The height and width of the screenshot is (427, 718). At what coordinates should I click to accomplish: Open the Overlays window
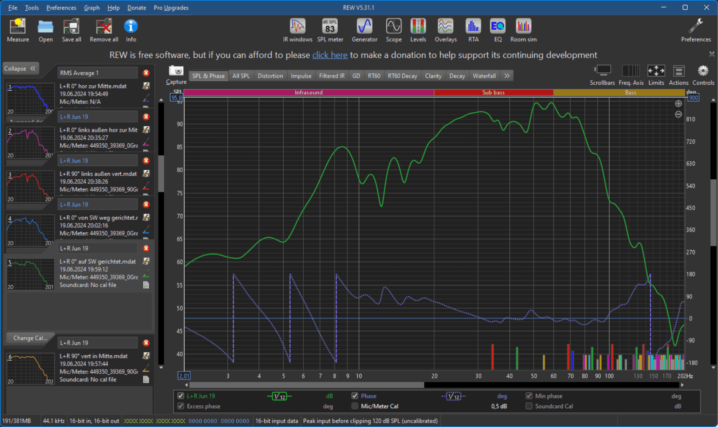[446, 30]
